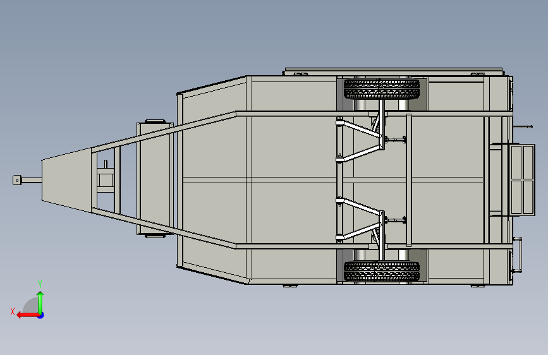
Task: Select the rear step grid panel
Action: tap(523, 179)
